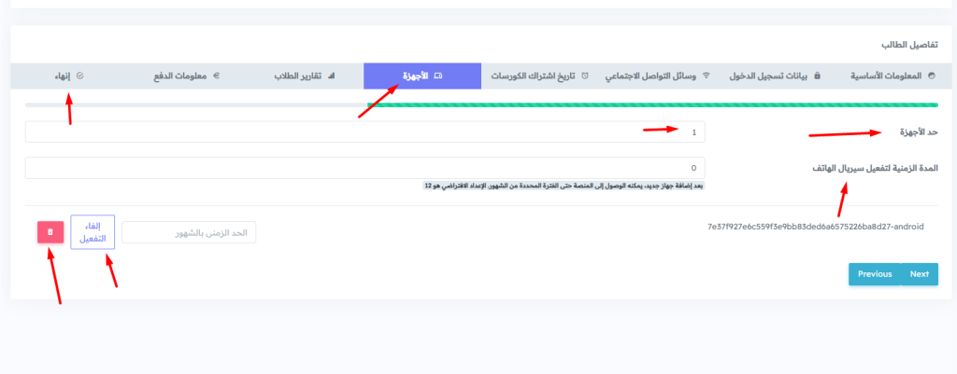Switch to the بيانات تسجيل الدخول tab
957x374 pixels.
(770, 76)
